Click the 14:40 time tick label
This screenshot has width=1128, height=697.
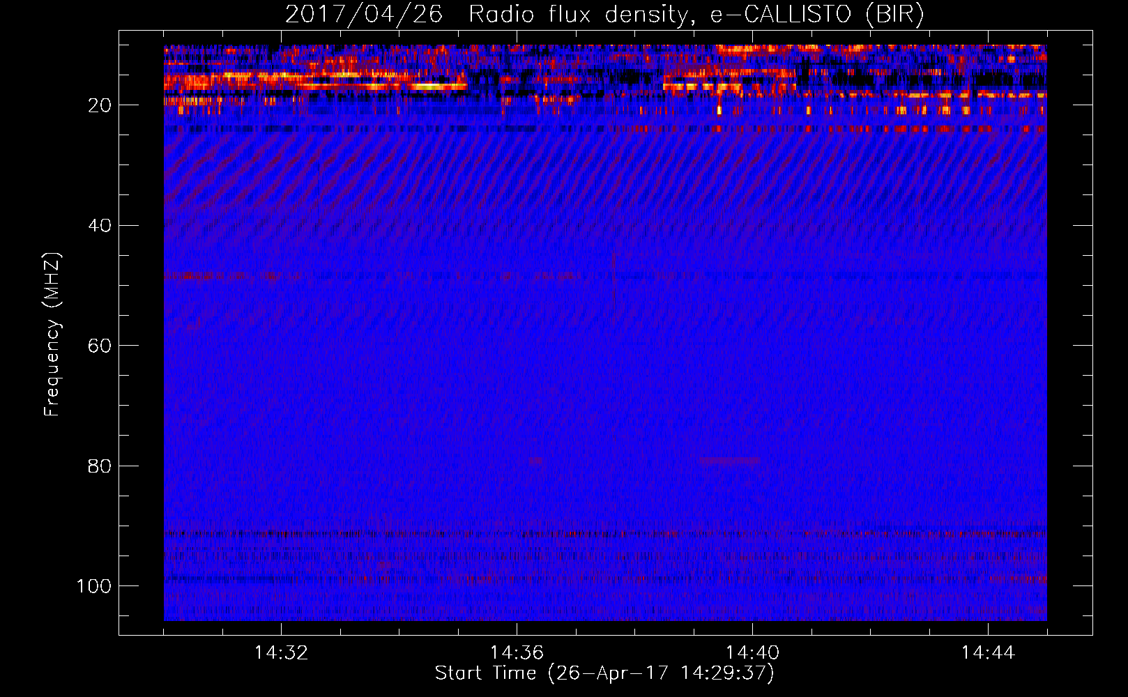752,653
